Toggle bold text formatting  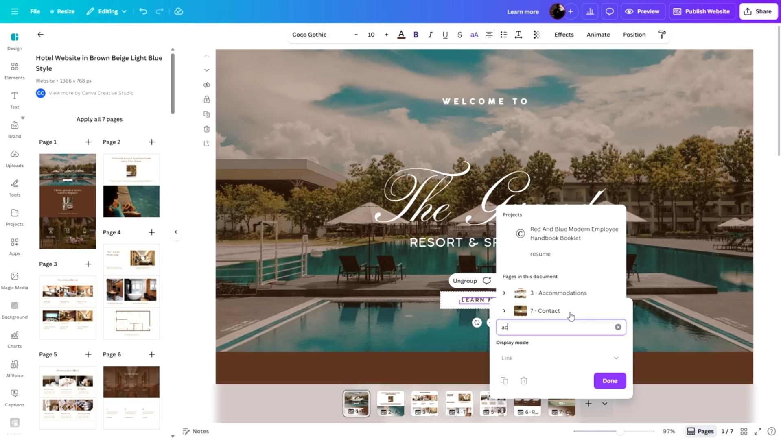click(416, 35)
